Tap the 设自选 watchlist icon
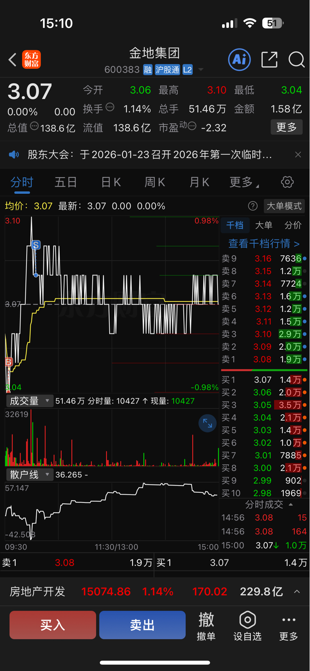310x671 pixels. (x=248, y=626)
